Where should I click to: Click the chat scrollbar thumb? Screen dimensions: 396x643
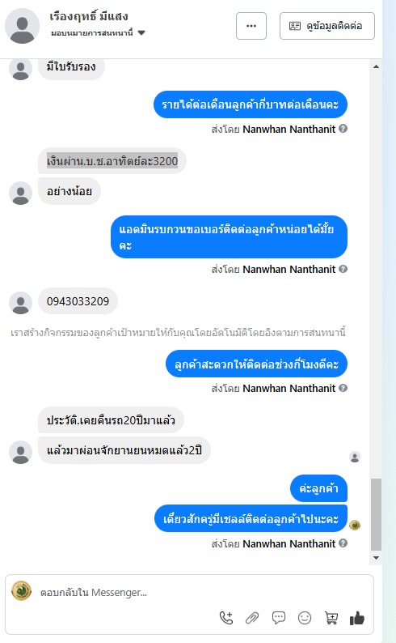[376, 514]
